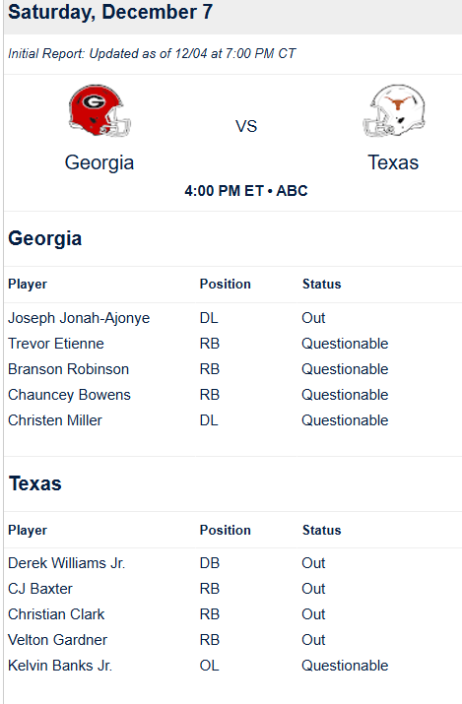Click the Saturday, December 7 heading

[110, 12]
